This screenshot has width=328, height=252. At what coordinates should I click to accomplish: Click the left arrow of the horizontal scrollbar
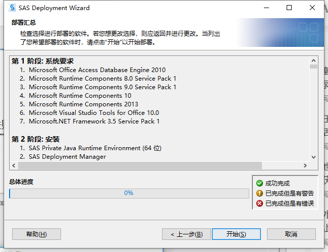pos(14,165)
